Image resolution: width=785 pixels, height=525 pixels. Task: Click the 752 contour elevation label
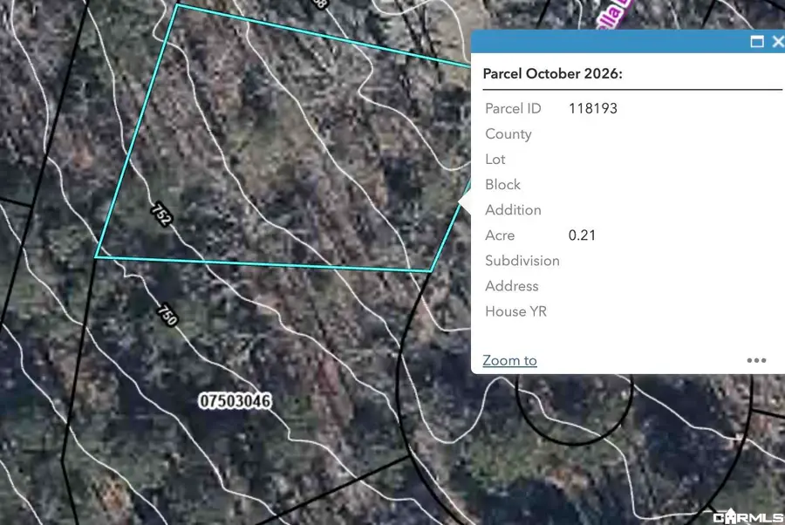[161, 215]
